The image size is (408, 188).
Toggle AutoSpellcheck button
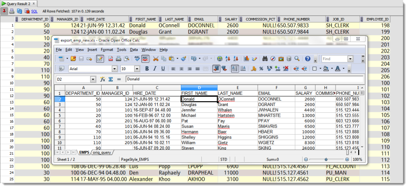(x=145, y=59)
